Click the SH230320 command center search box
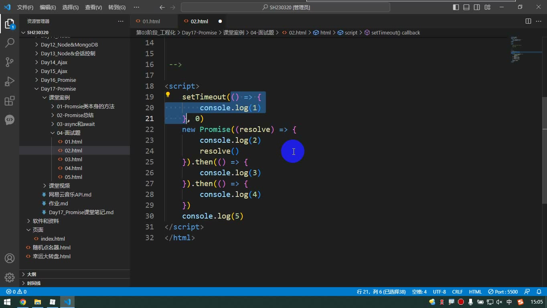Screen dimensions: 547x308 (286, 7)
